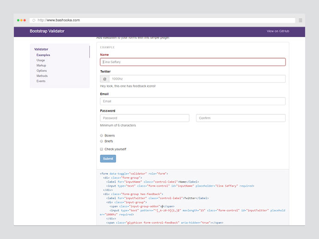Screen dimensions: 319x239
Task: Focus the Name input field
Action: [x=193, y=62]
